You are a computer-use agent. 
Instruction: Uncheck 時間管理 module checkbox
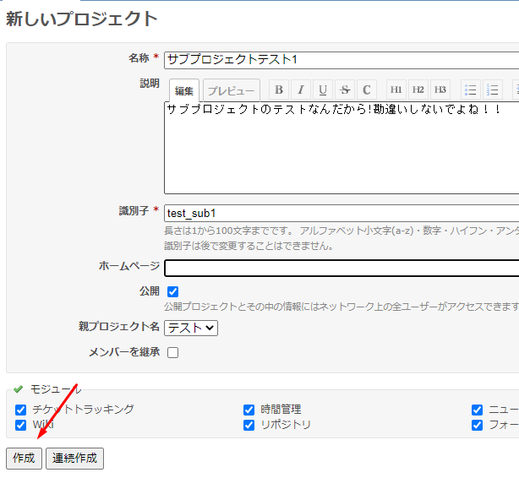249,410
